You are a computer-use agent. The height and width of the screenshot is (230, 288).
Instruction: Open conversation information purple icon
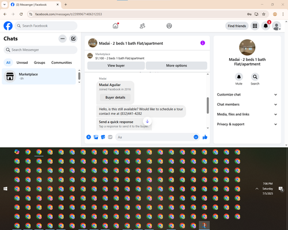coord(203,43)
